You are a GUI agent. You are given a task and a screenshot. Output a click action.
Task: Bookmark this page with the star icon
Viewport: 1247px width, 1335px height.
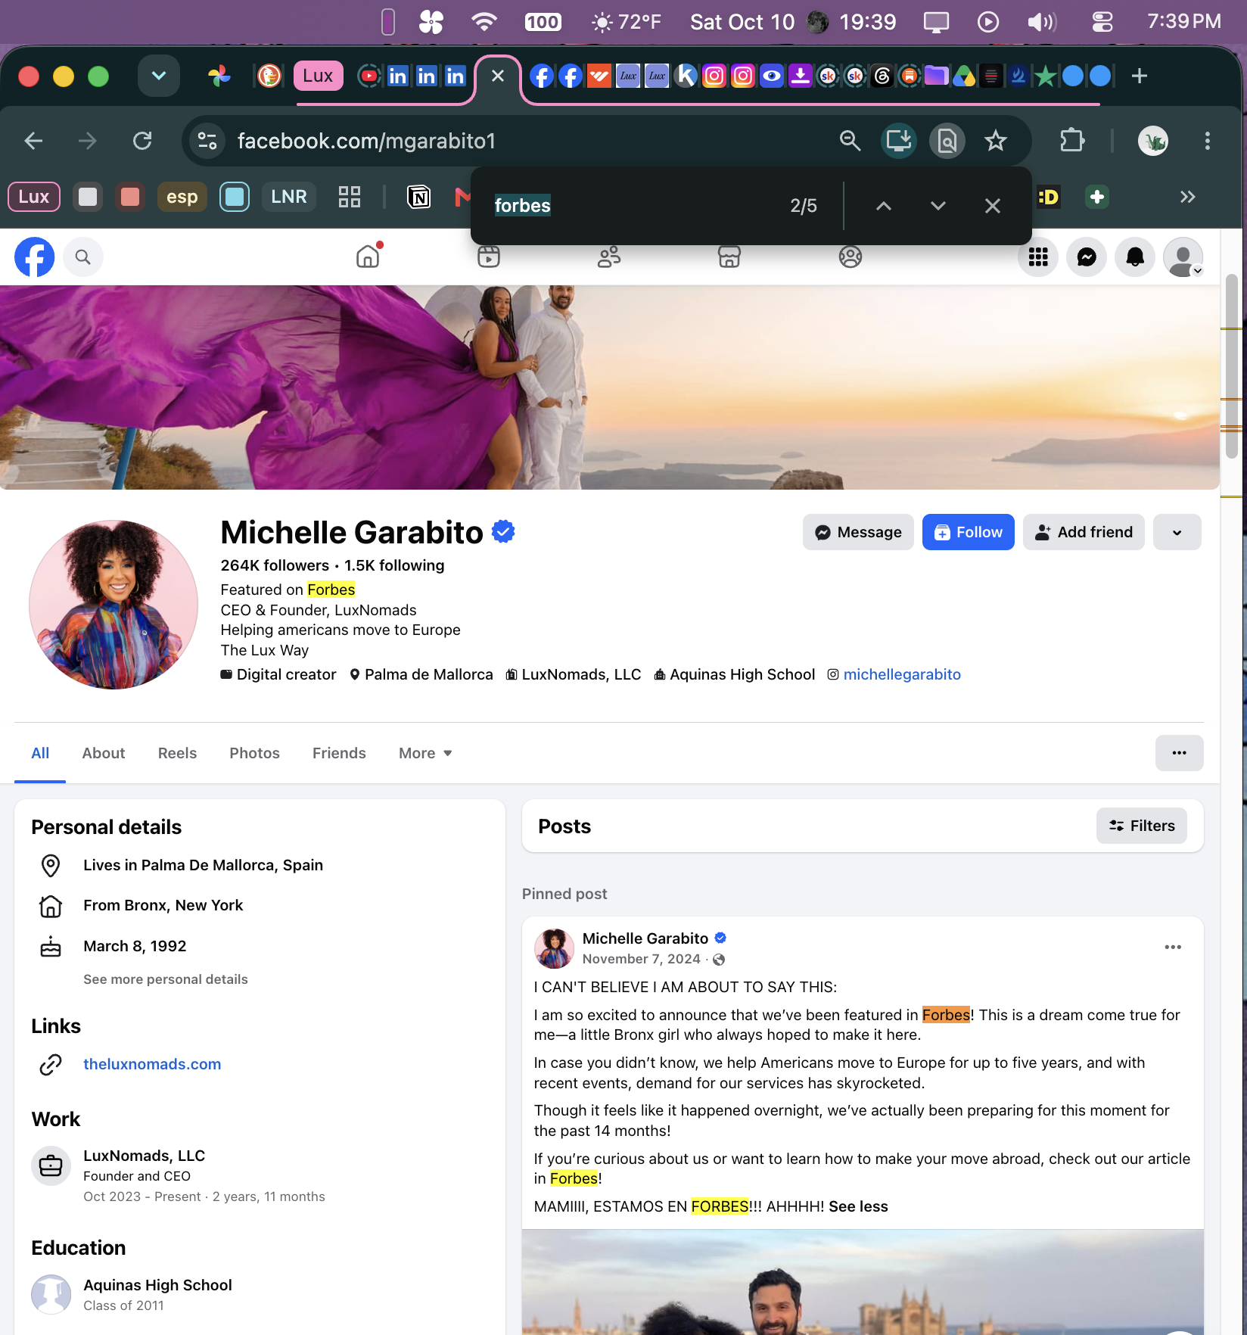[996, 141]
